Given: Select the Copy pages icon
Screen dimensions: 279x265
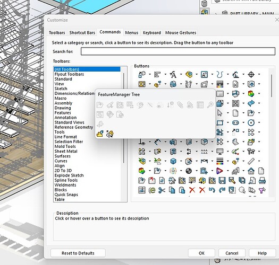Looking at the screenshot, I should click(x=172, y=190).
